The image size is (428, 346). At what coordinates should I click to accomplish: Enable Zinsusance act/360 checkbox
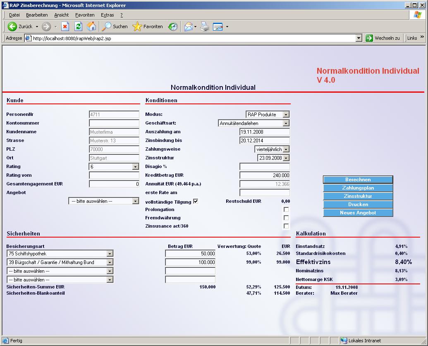[x=286, y=226]
